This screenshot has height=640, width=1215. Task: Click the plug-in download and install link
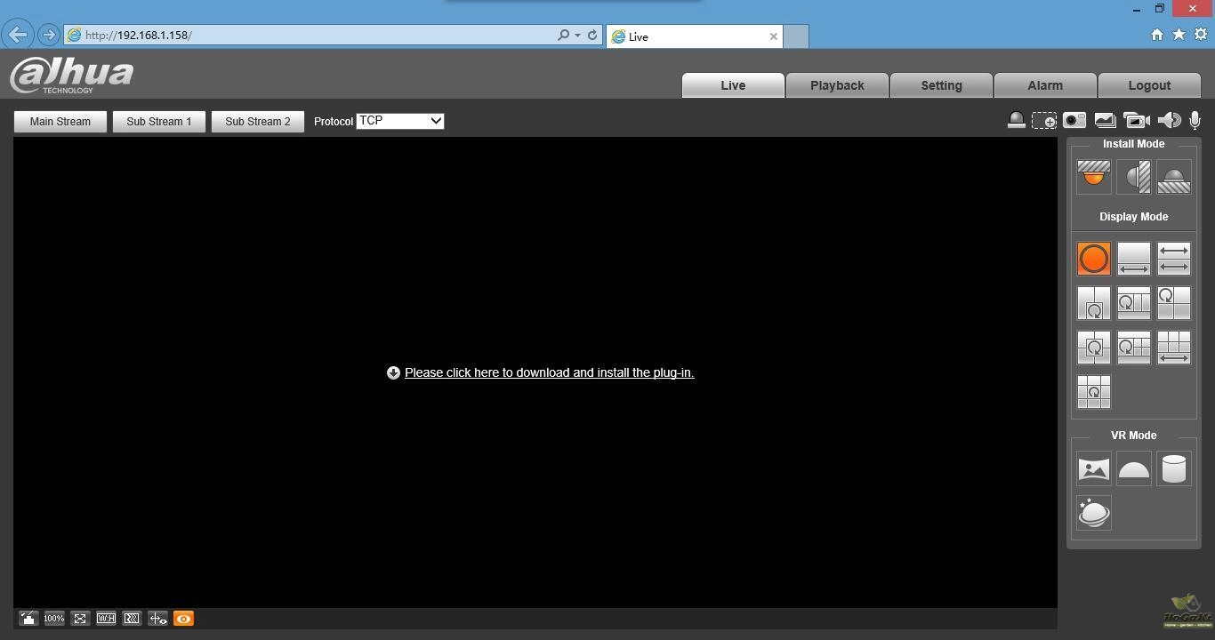click(549, 372)
